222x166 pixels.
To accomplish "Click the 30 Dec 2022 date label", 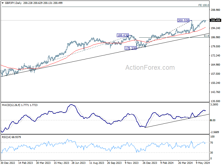I will (8, 163).
